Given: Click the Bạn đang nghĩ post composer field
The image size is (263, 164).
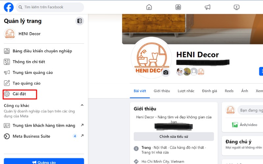Looking at the screenshot, I should point(250,110).
